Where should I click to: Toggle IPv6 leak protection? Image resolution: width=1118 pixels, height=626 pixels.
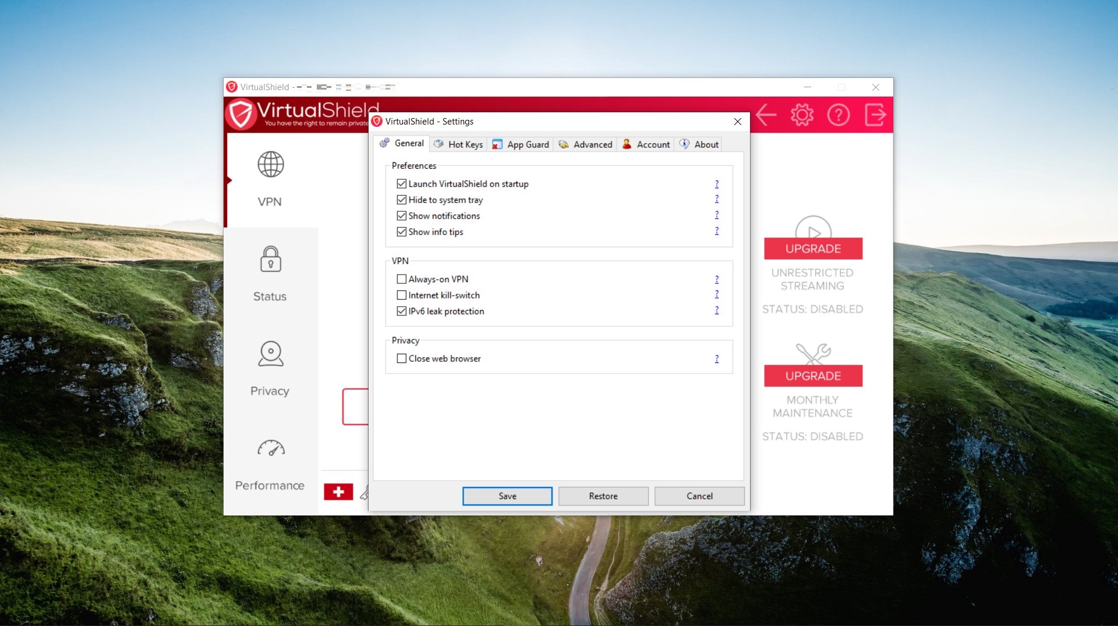[x=401, y=311]
